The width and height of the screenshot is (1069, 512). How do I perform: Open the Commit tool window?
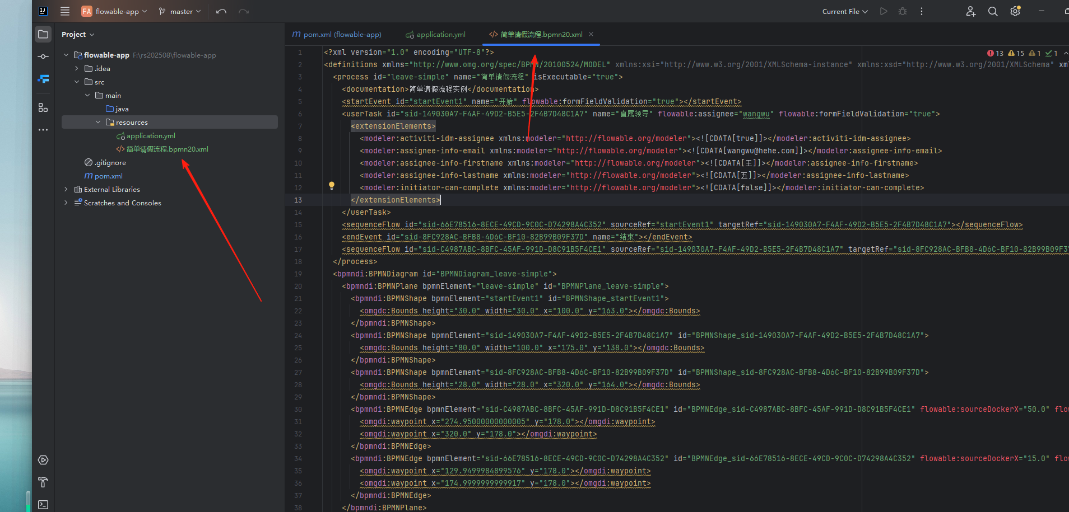[43, 56]
